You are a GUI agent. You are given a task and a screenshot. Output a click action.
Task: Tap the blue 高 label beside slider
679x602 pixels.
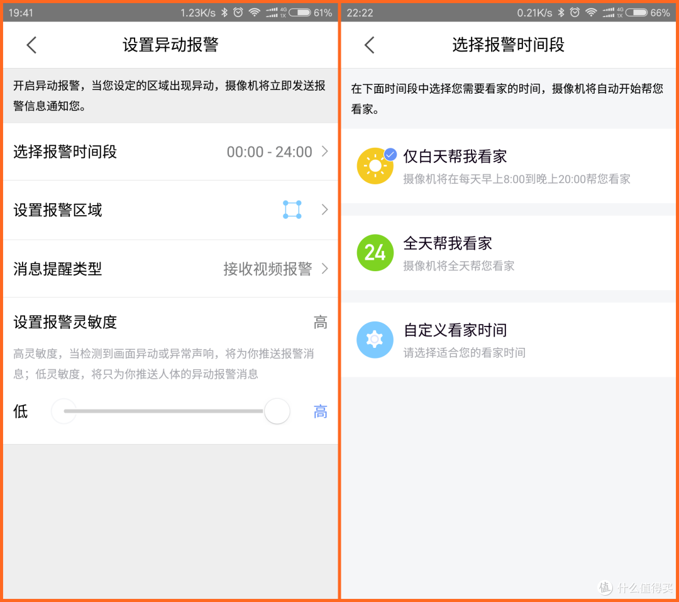click(x=321, y=411)
